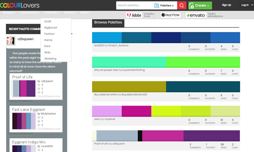
Task: Click the loves heart icon in Eggplant Indigo Mix card
Action: 39,150
